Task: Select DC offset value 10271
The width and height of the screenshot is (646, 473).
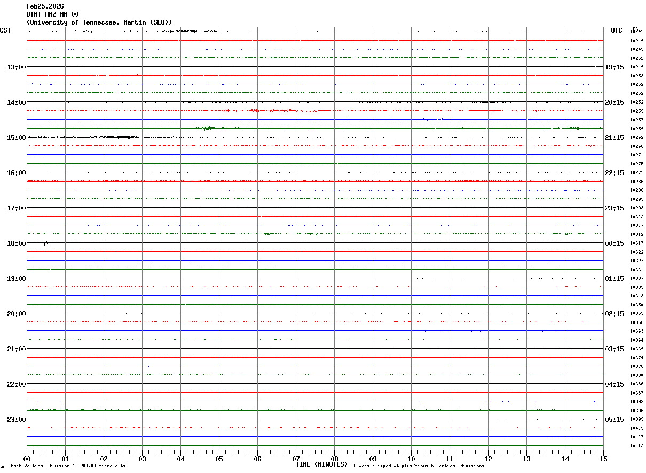Action: 636,155
